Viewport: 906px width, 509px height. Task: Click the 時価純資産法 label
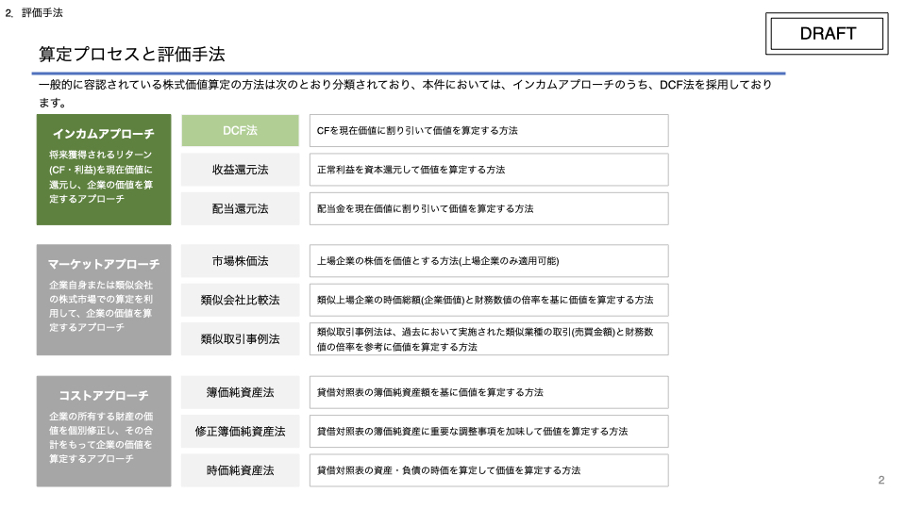click(241, 471)
